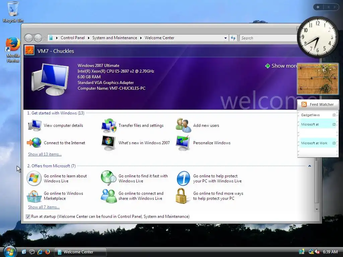Click the Welcome Center taskbar button

tap(80, 252)
